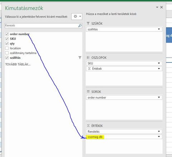This screenshot has width=172, height=157.
Task: Click the ÉRTÉKEK area heading
Action: [97, 126]
